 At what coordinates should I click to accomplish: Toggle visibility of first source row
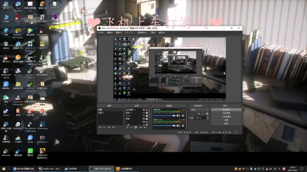tap(144, 110)
